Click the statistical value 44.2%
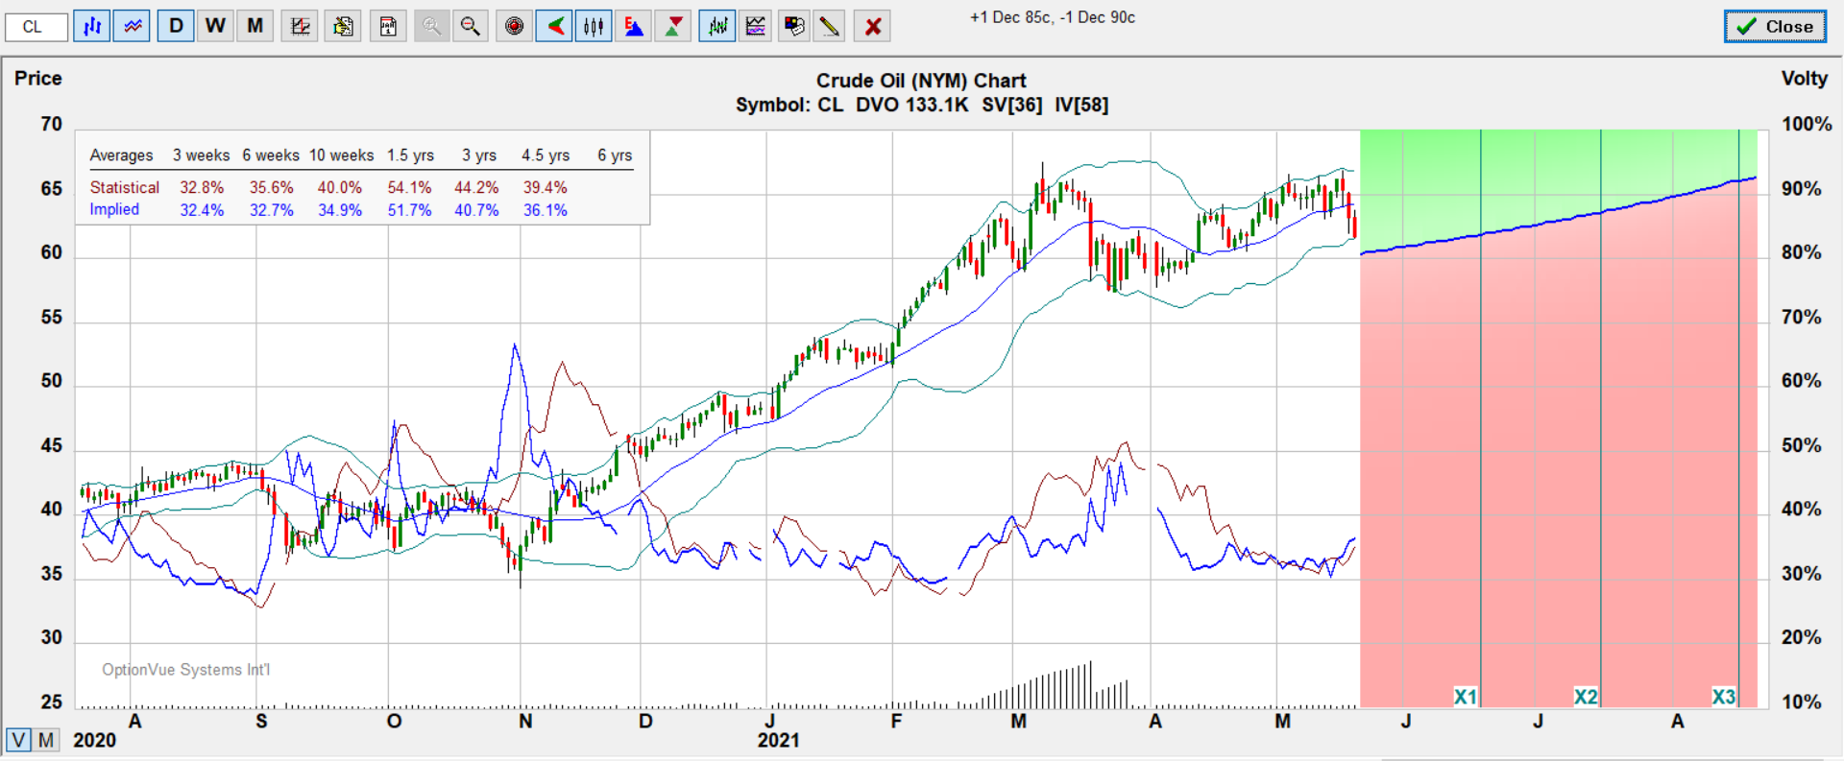This screenshot has height=761, width=1844. [x=476, y=187]
